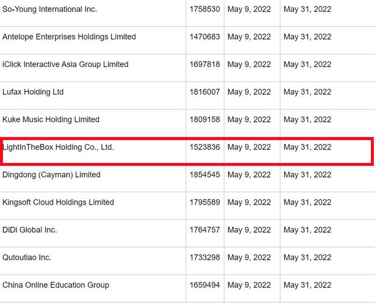Click the So-Young International Inc. company name
Screen dimensions: 375x303
coord(50,9)
